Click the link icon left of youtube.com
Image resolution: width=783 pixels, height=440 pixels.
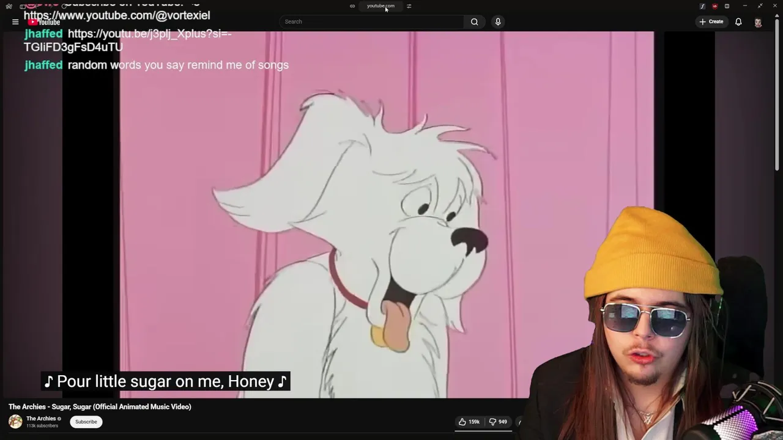click(352, 6)
